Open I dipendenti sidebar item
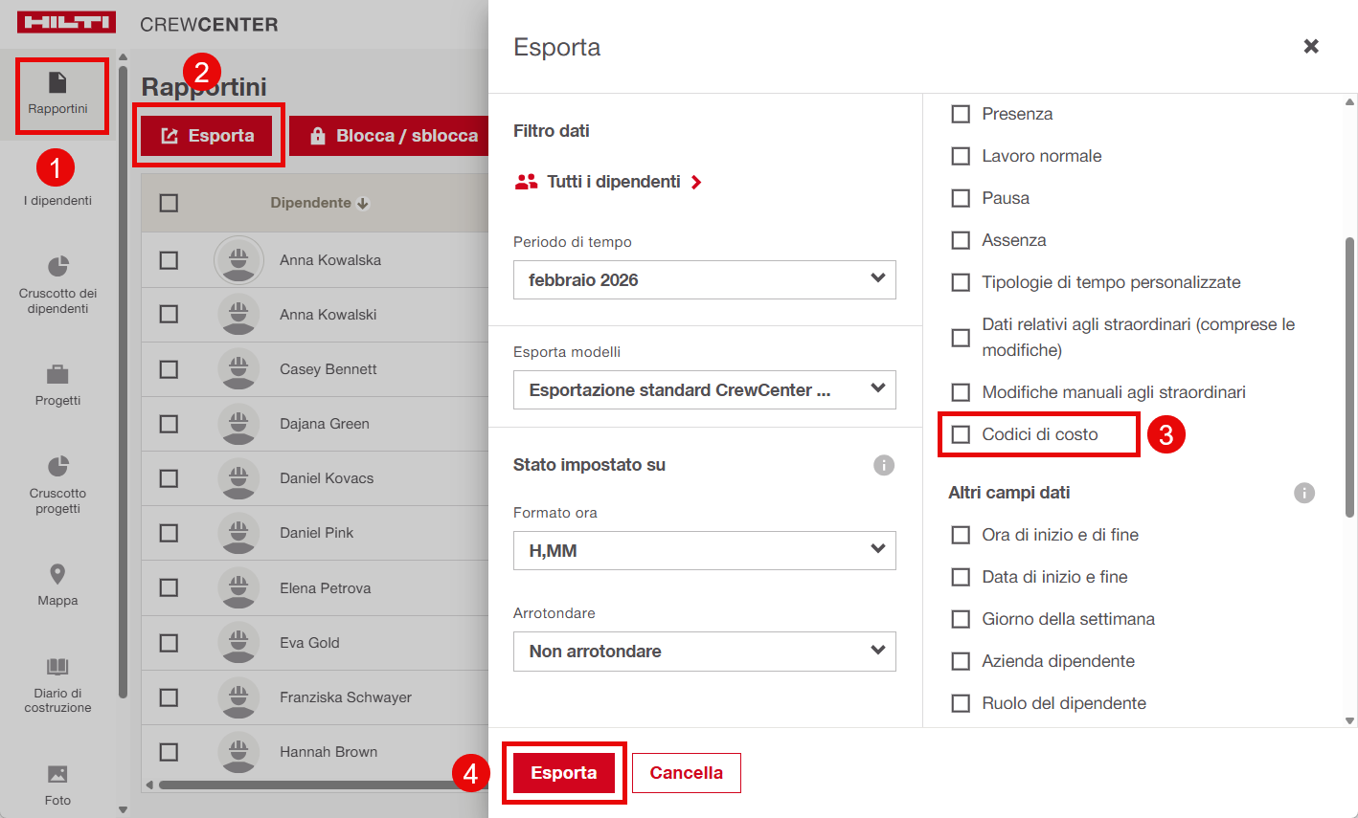Image resolution: width=1358 pixels, height=818 pixels. (58, 200)
